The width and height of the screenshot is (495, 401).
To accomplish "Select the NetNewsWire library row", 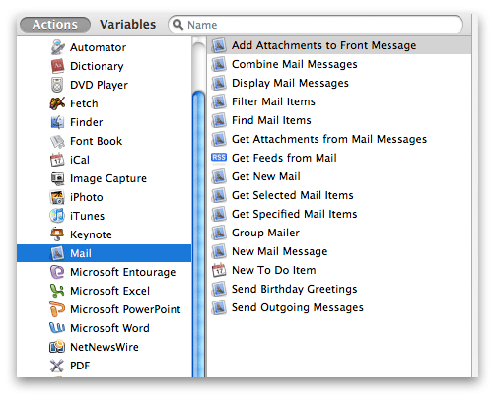I will (x=105, y=347).
